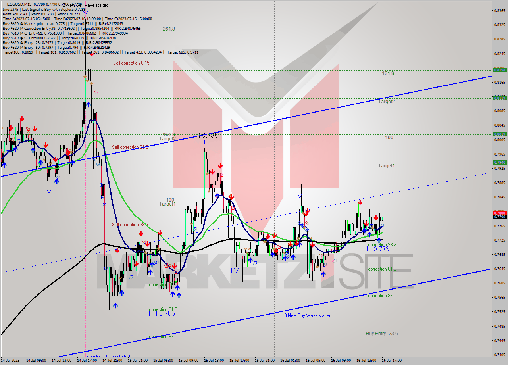
Task: Click the 0.7845 price axis label
Action: [499, 197]
